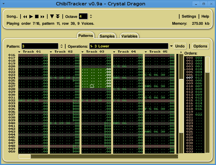Switch to the Variables tab
This screenshot has height=165, width=216.
click(x=129, y=36)
